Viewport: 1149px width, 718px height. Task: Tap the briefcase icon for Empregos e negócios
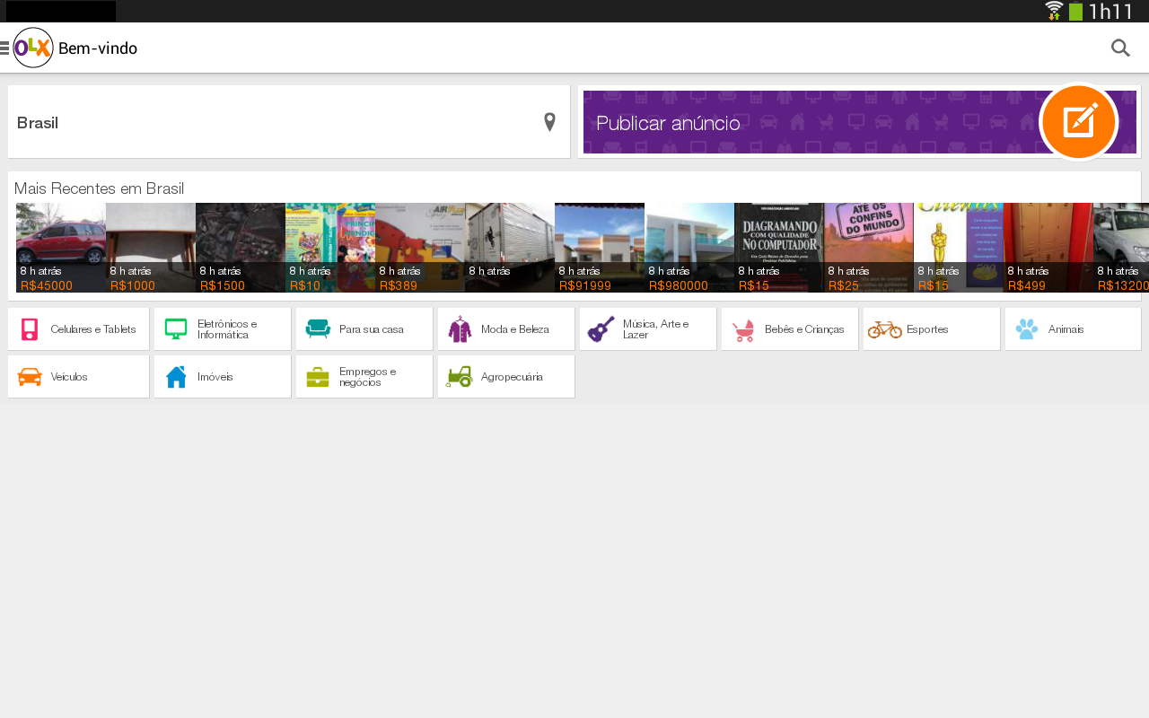[x=318, y=377]
